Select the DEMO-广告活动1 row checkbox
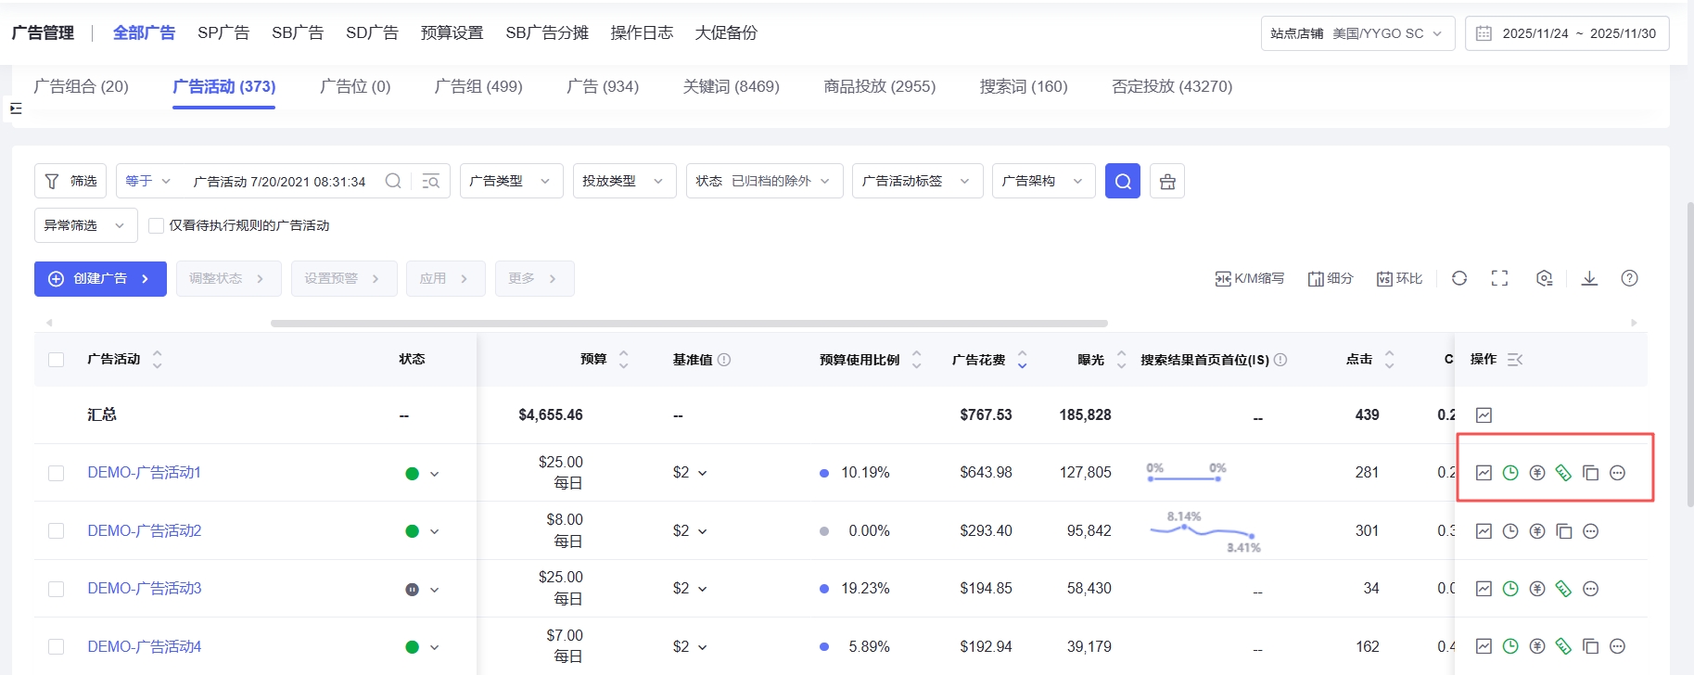 click(57, 473)
